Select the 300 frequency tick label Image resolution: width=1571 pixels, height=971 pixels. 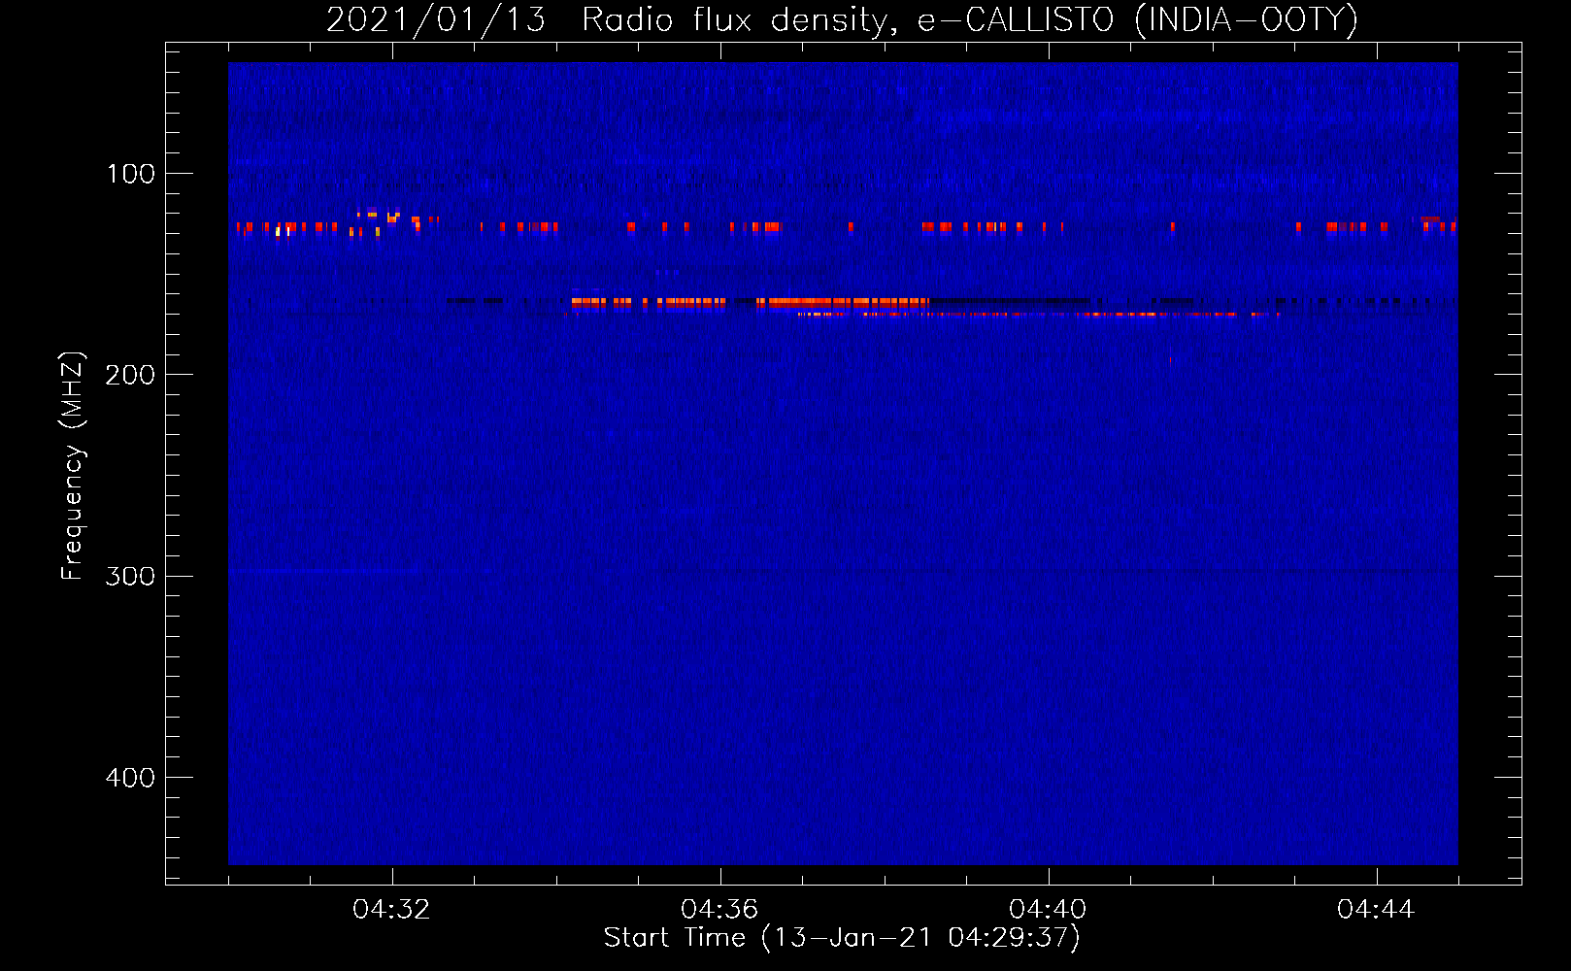tap(130, 576)
